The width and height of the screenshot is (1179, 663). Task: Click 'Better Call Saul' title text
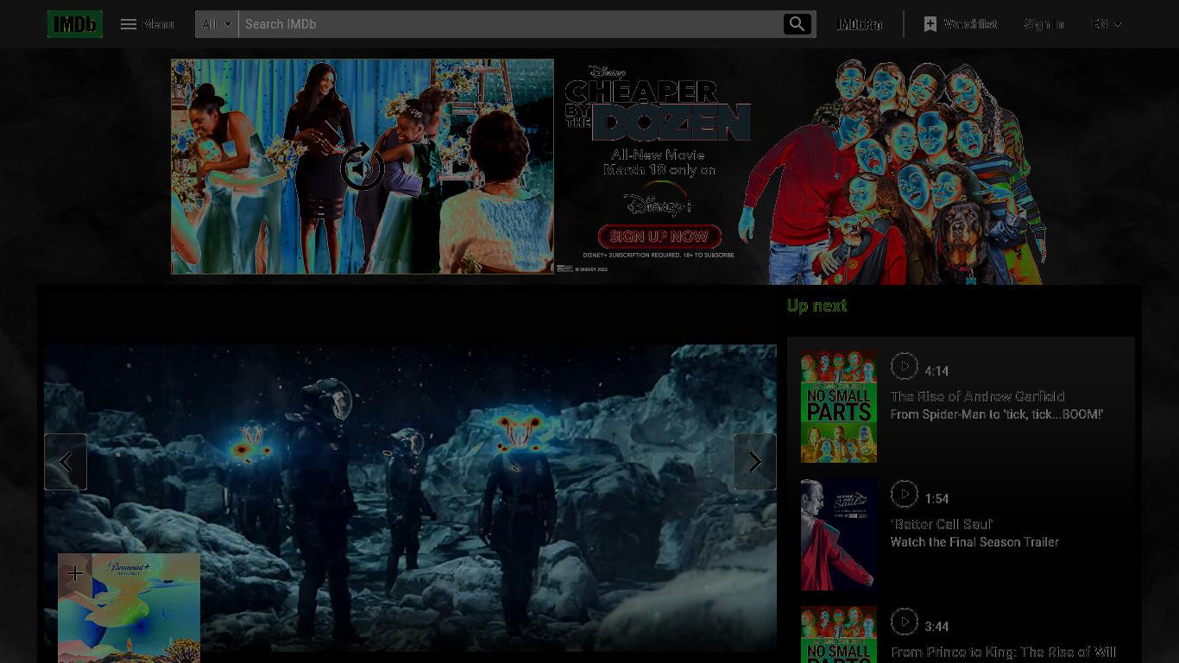[x=942, y=524]
